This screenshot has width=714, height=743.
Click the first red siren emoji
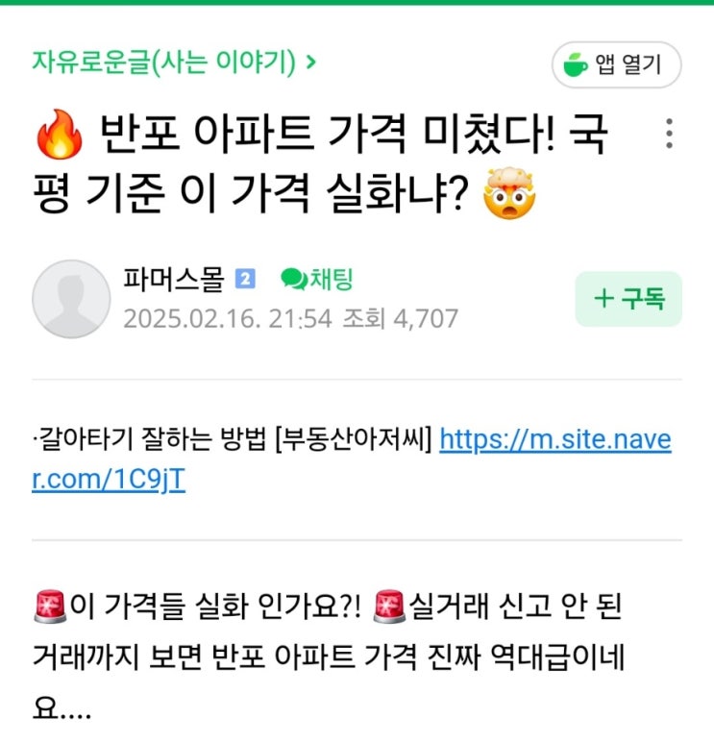coord(50,607)
